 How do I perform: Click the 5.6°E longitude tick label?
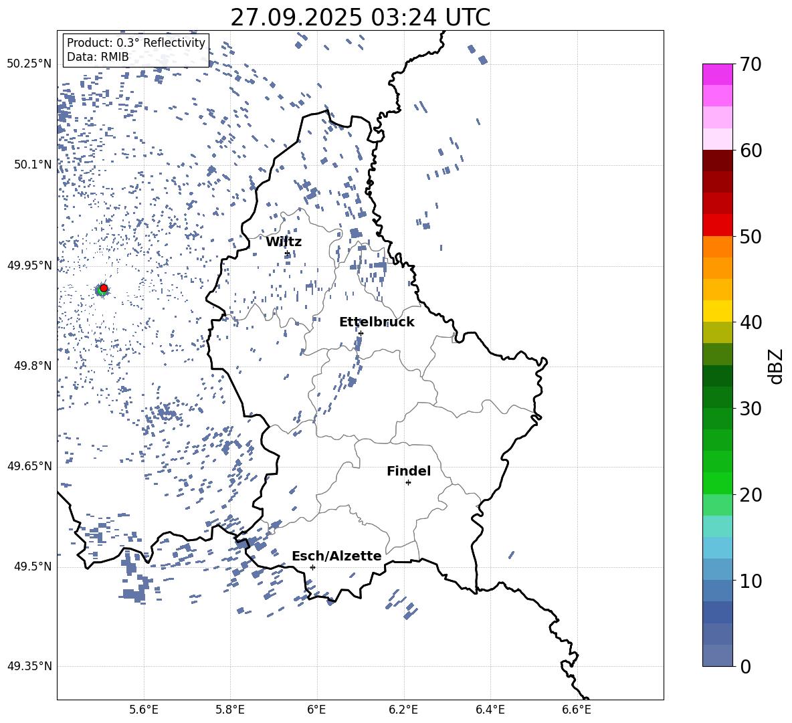click(x=144, y=710)
